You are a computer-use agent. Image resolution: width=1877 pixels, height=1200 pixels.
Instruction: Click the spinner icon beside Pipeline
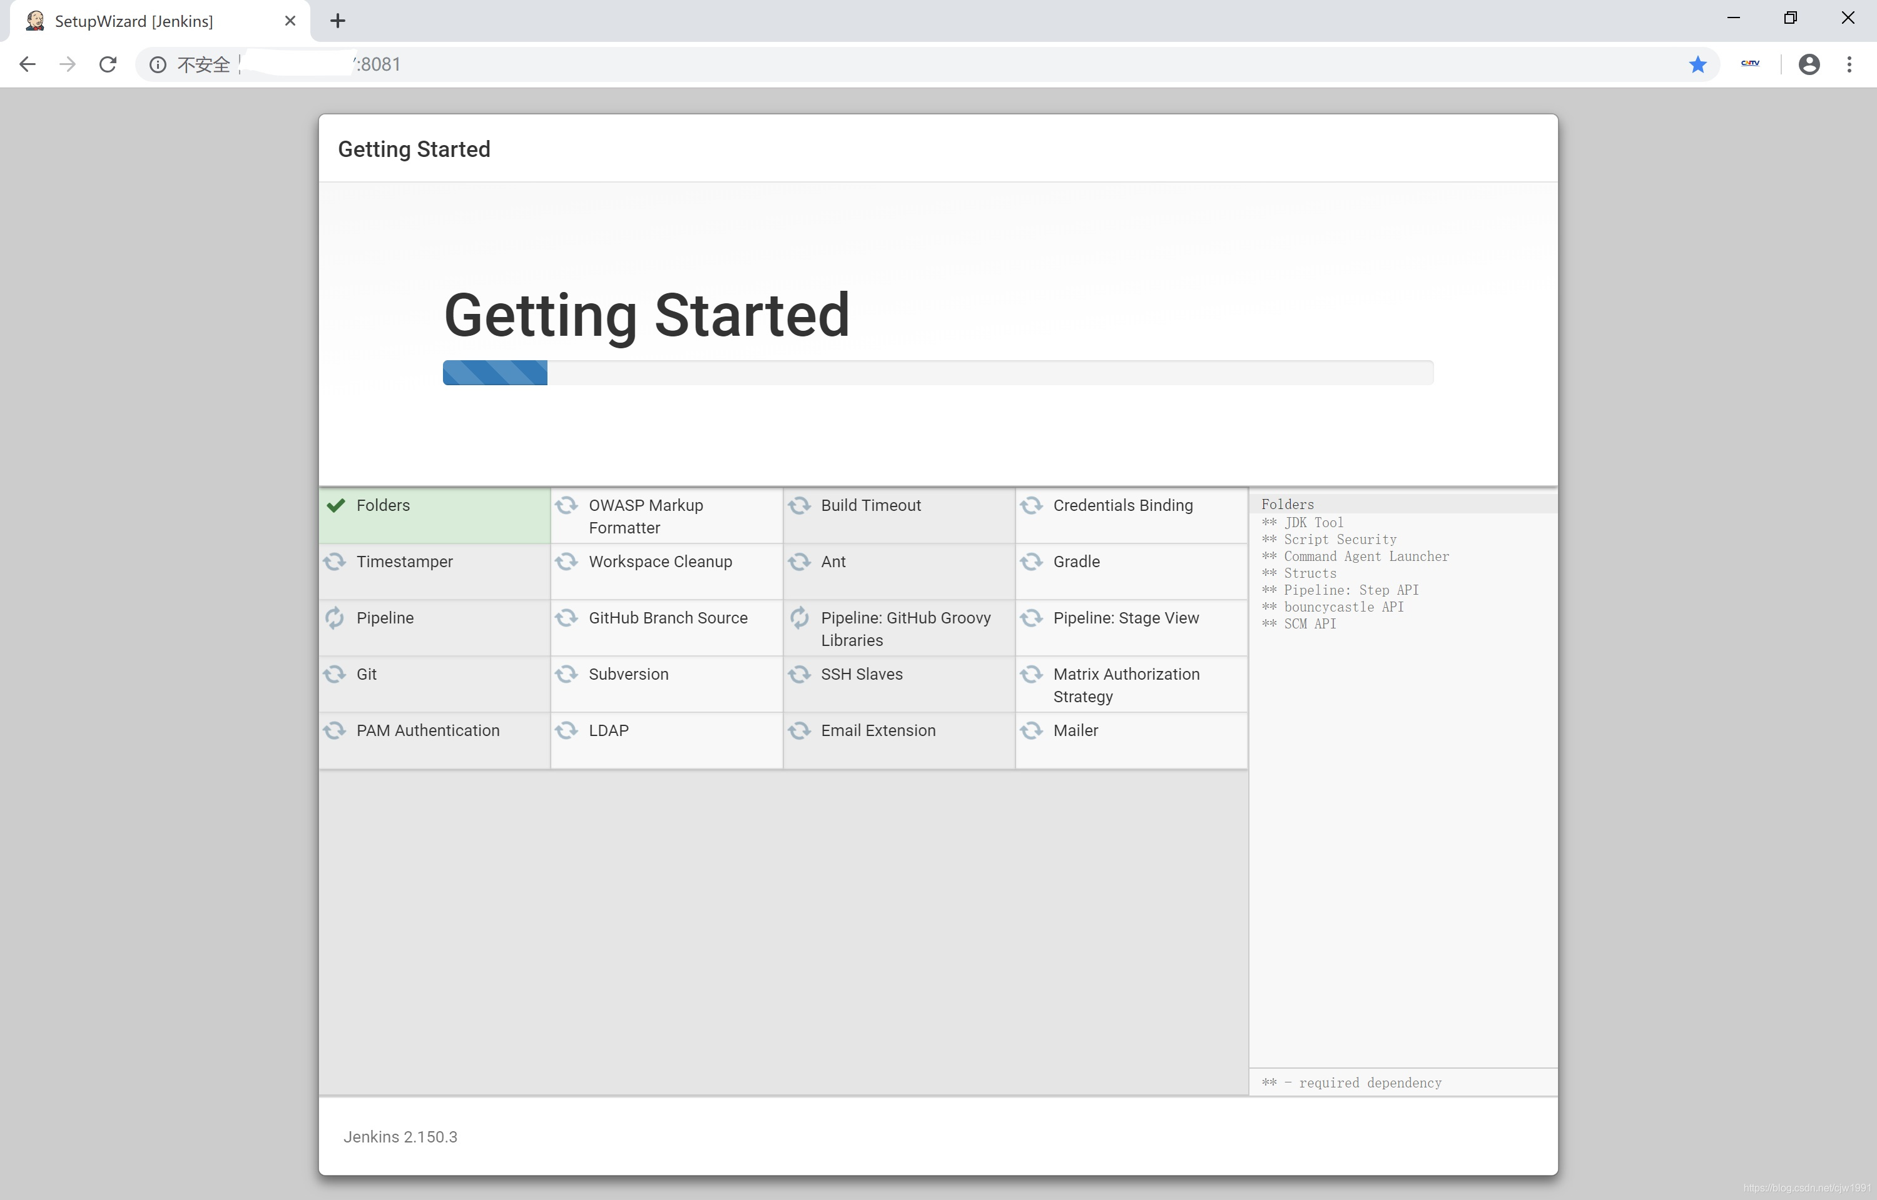(334, 618)
